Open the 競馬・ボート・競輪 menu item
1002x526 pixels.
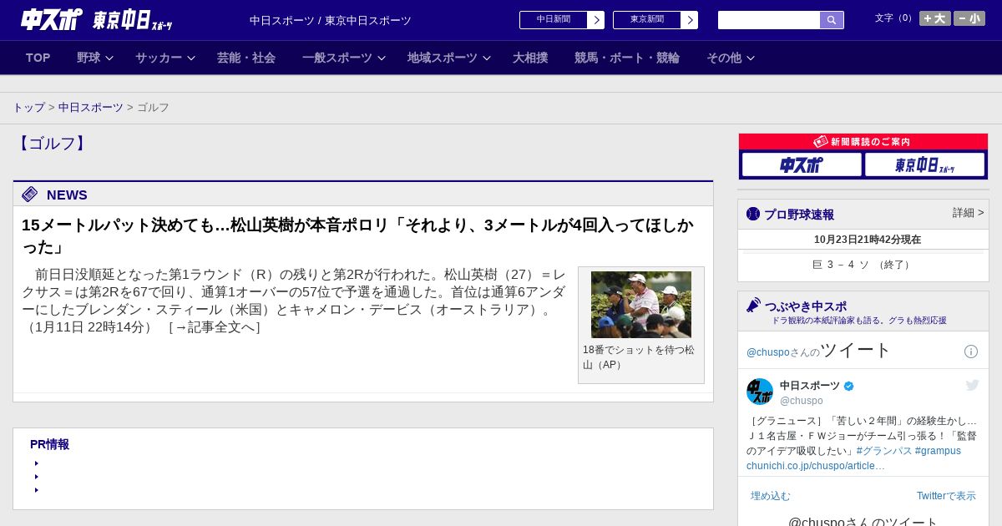(x=627, y=58)
